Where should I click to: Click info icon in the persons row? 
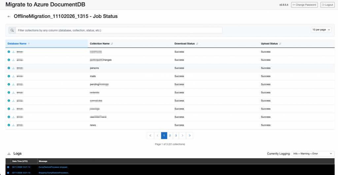[9, 68]
